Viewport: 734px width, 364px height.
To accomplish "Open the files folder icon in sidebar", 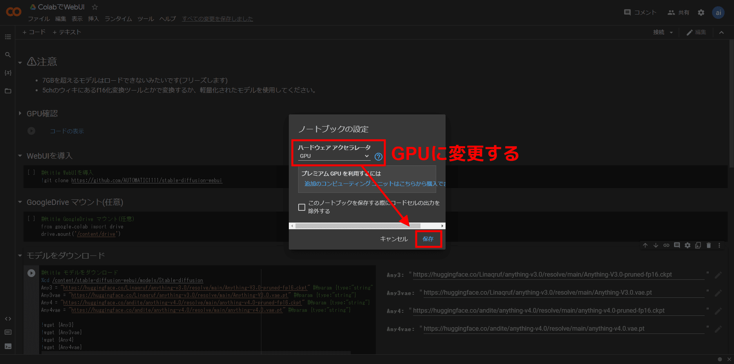I will (x=8, y=91).
